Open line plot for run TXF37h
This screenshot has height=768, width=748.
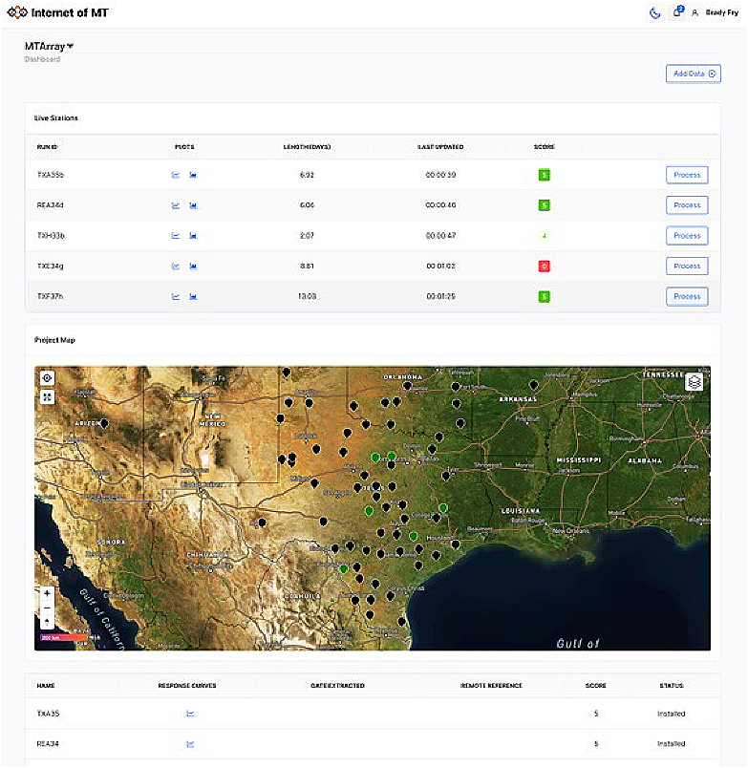176,296
